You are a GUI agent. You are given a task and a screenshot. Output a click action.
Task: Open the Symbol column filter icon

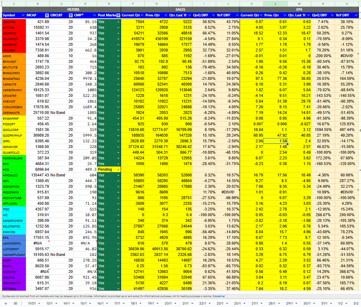pos(23,15)
